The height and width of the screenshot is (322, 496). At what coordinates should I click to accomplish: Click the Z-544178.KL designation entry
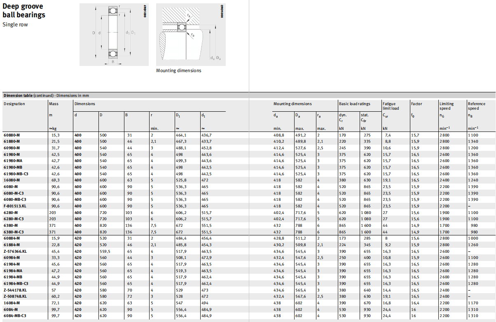[x=15, y=290]
